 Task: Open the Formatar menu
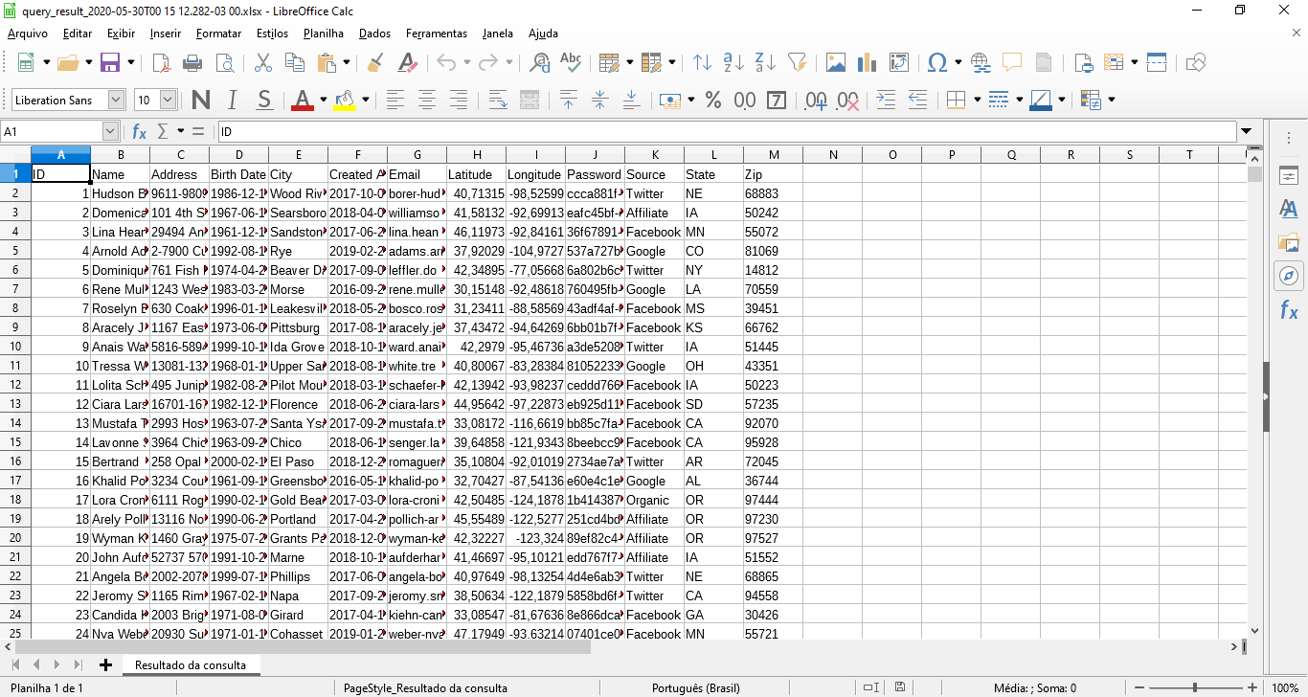(218, 34)
